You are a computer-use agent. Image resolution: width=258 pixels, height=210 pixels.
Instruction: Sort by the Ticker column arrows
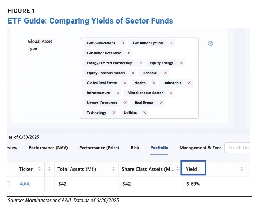tap(39, 169)
